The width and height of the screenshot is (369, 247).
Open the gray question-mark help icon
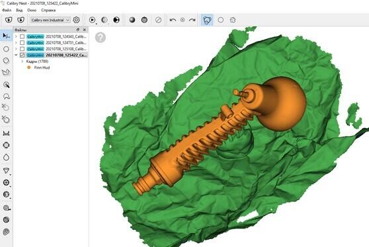(101, 38)
